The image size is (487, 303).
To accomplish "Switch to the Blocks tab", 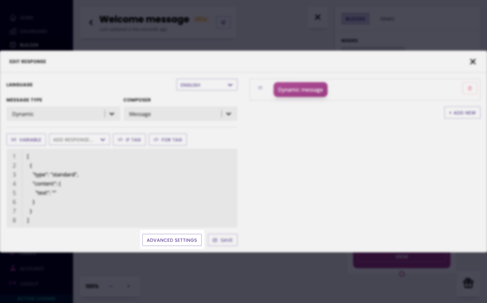I will tap(355, 19).
